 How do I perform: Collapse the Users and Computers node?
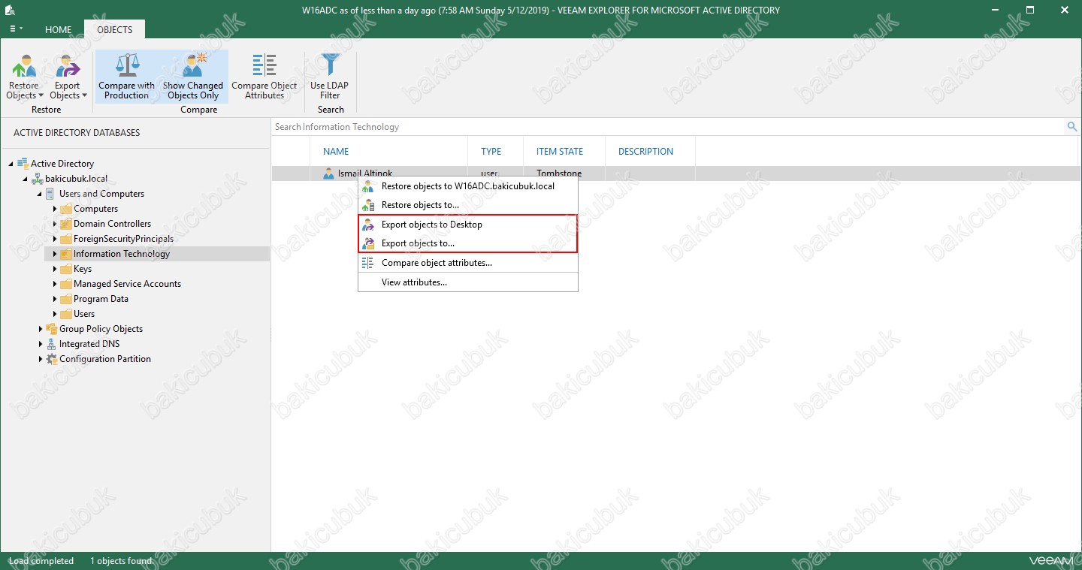(x=40, y=194)
